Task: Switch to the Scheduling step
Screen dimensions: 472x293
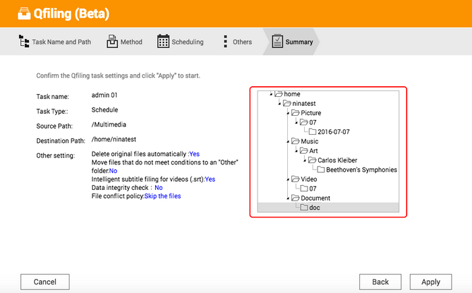Action: [187, 42]
